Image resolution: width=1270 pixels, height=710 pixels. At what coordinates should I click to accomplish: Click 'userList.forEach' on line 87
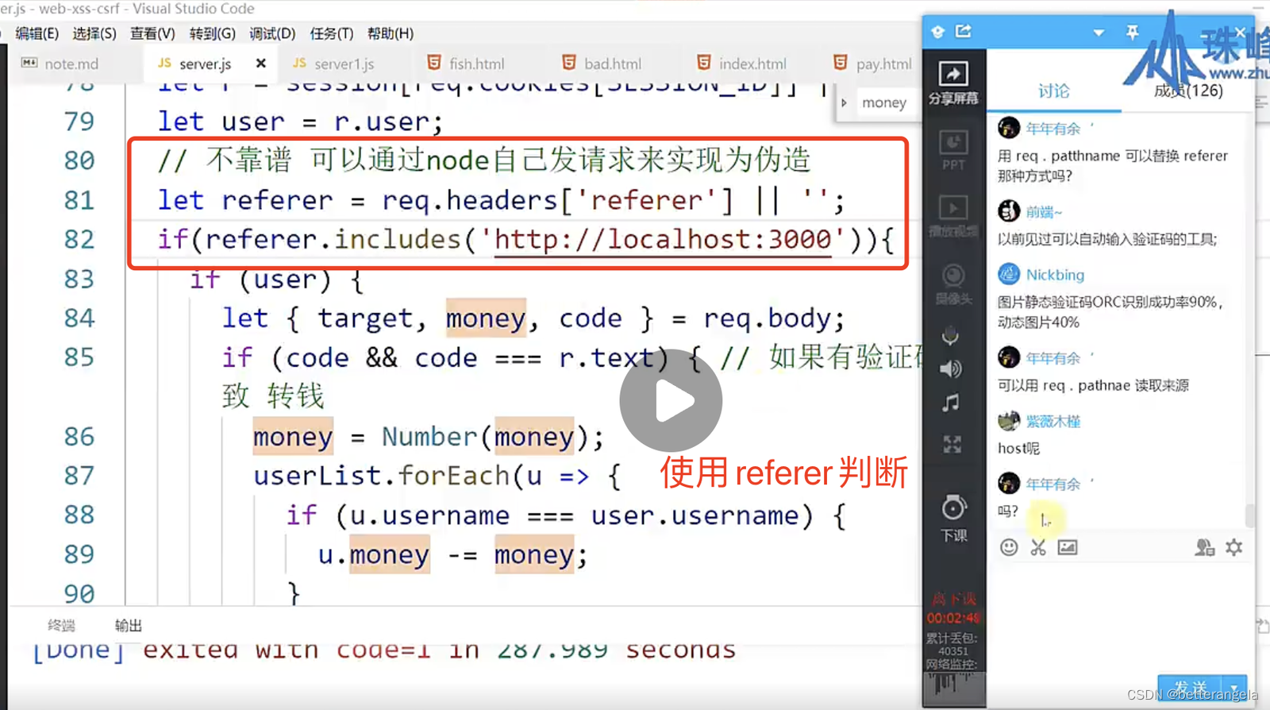pos(381,476)
